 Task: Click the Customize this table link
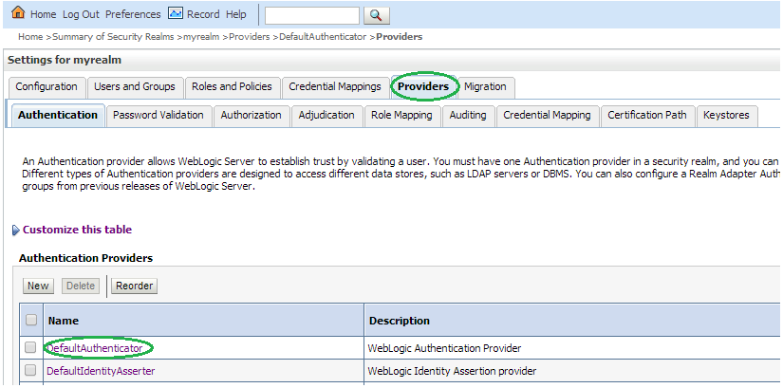pyautogui.click(x=78, y=230)
